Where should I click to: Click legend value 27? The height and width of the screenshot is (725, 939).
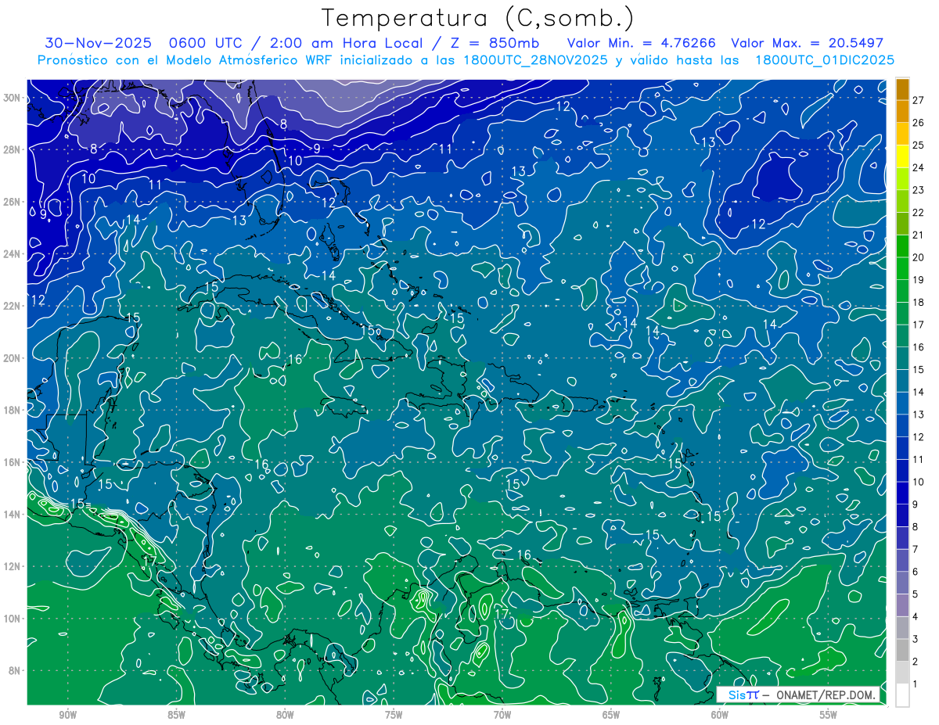(x=919, y=100)
